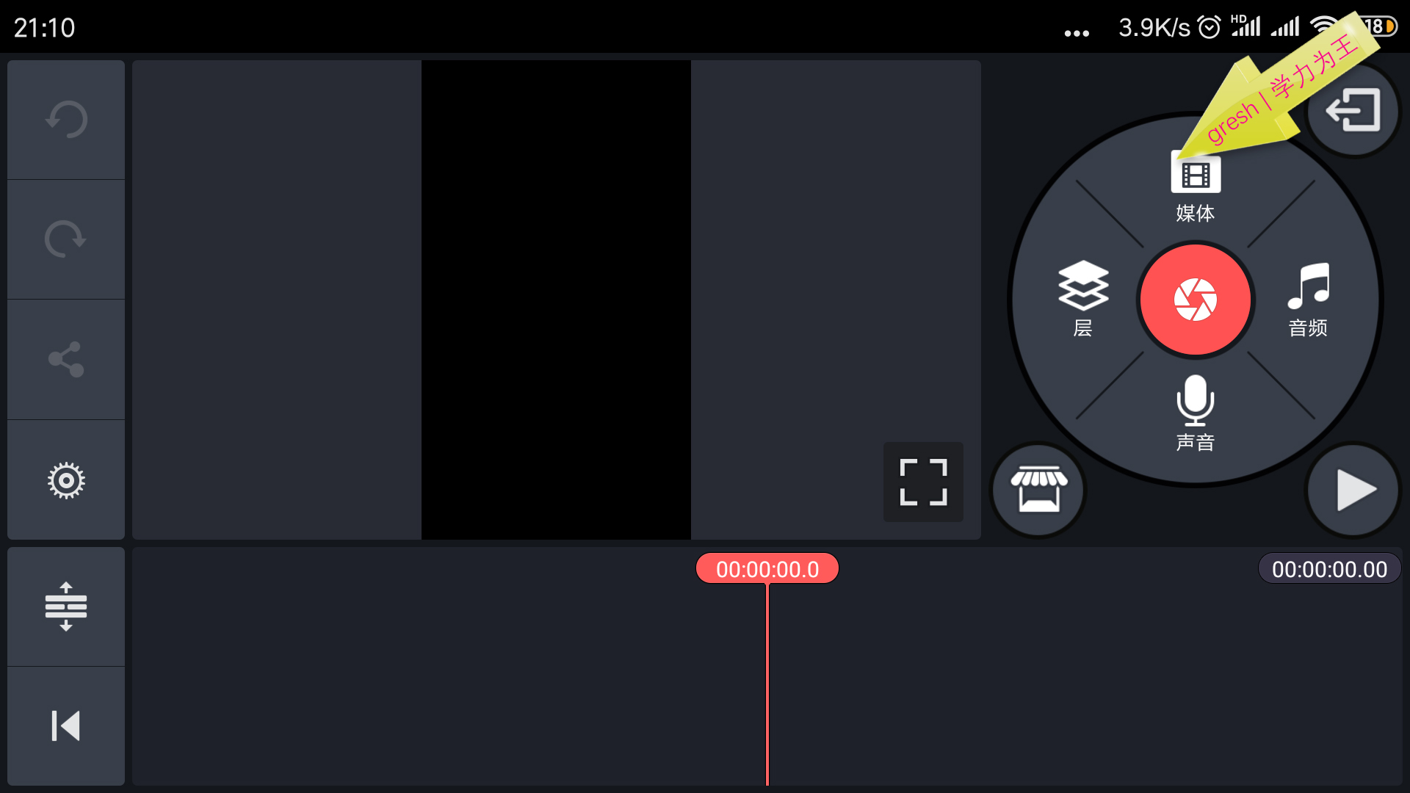Tap the black video preview canvas
The image size is (1410, 793).
pyautogui.click(x=556, y=300)
